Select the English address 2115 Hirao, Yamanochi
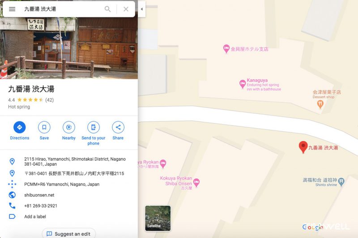Image resolution: width=358 pixels, height=238 pixels. [x=75, y=162]
